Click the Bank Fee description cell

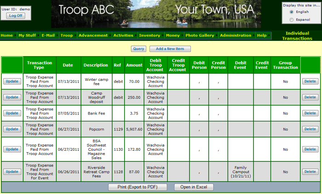[96, 114]
